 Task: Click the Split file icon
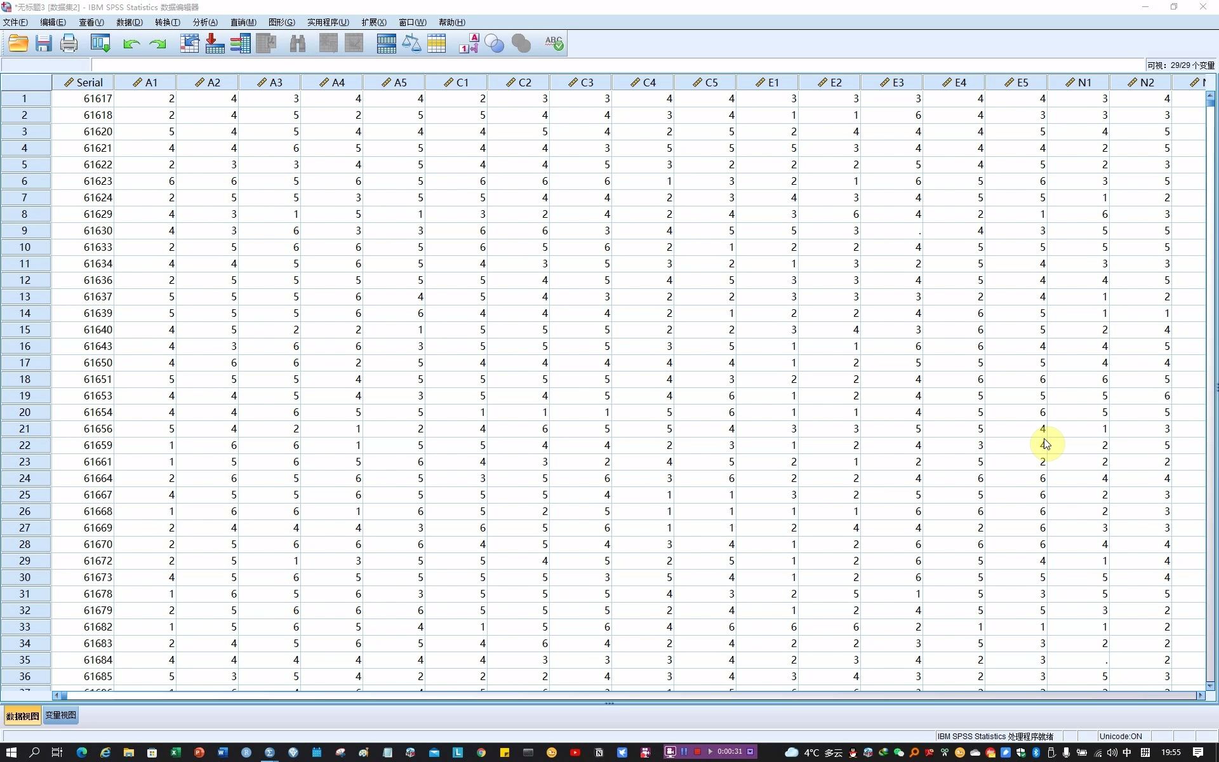[x=386, y=43]
